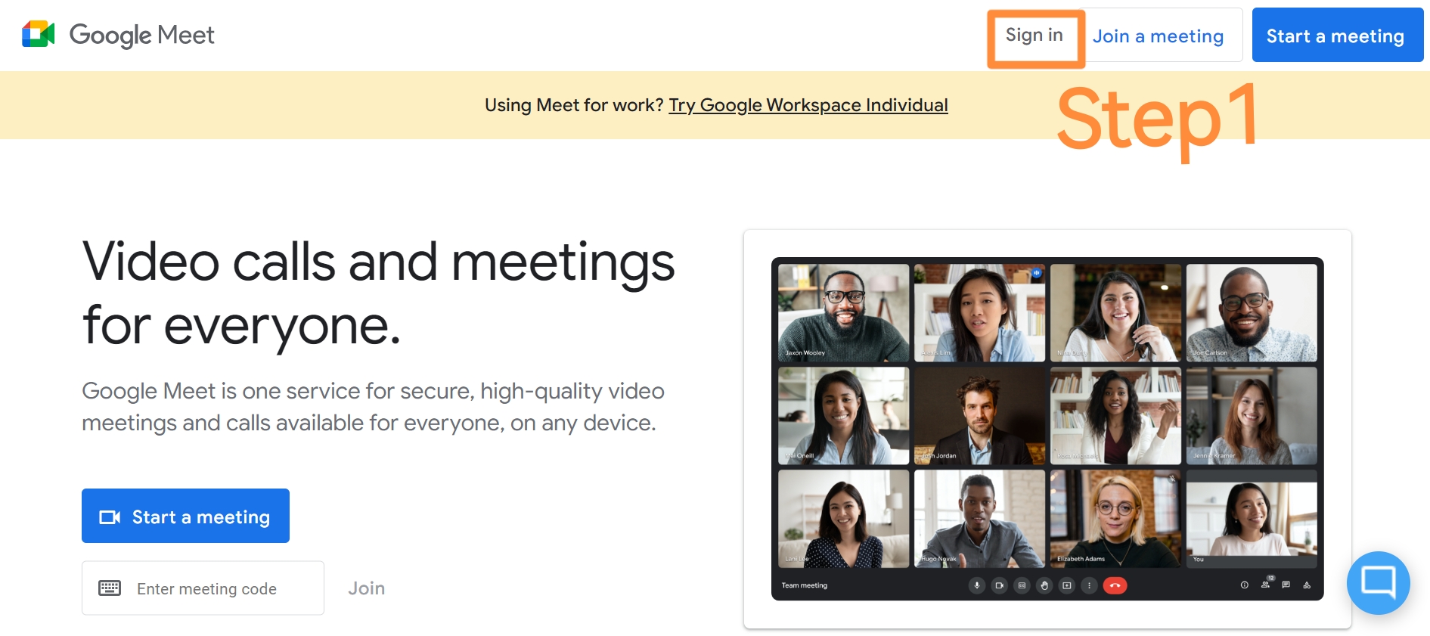Click the "Google Meet is one service" paragraph
The width and height of the screenshot is (1430, 636).
373,407
